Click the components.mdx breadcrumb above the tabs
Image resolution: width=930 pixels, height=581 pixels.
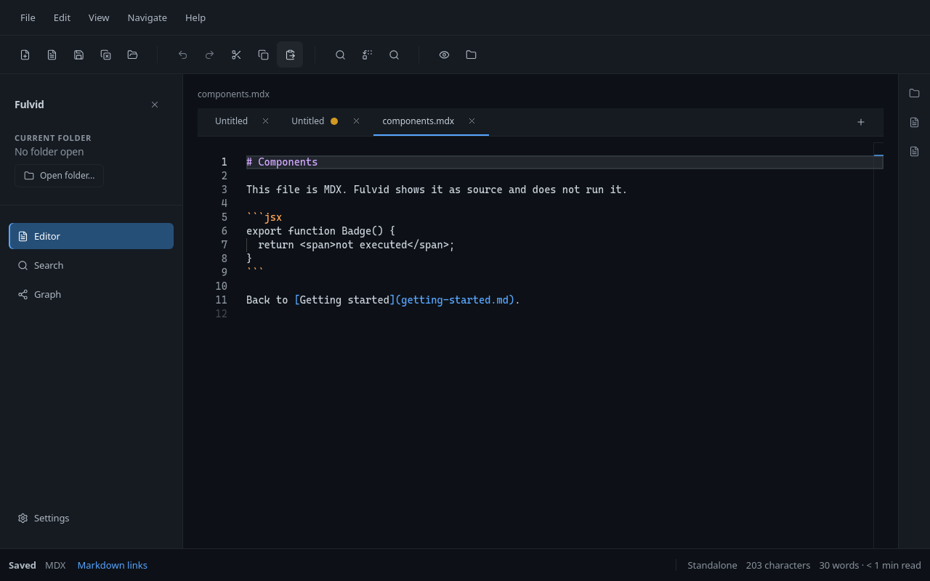coord(233,94)
